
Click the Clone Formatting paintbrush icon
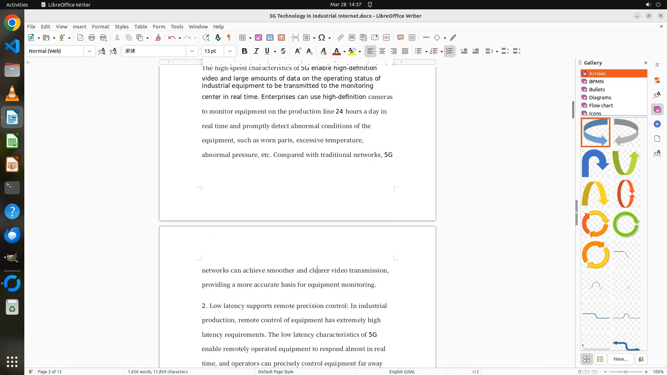point(158,37)
